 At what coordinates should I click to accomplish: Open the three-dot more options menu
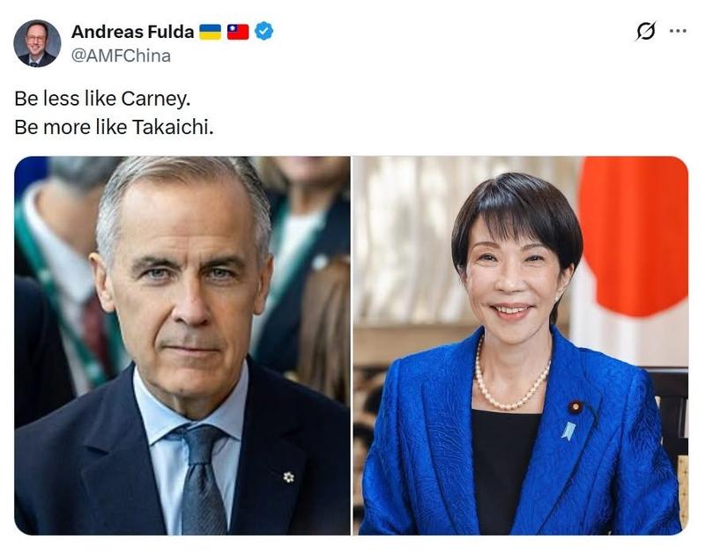pos(678,31)
